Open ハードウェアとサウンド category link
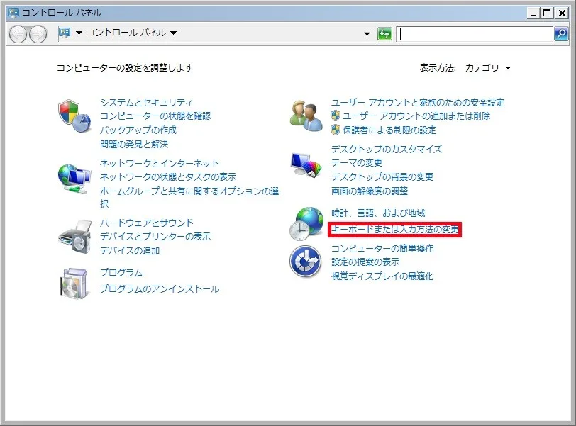This screenshot has width=576, height=426. pyautogui.click(x=147, y=223)
